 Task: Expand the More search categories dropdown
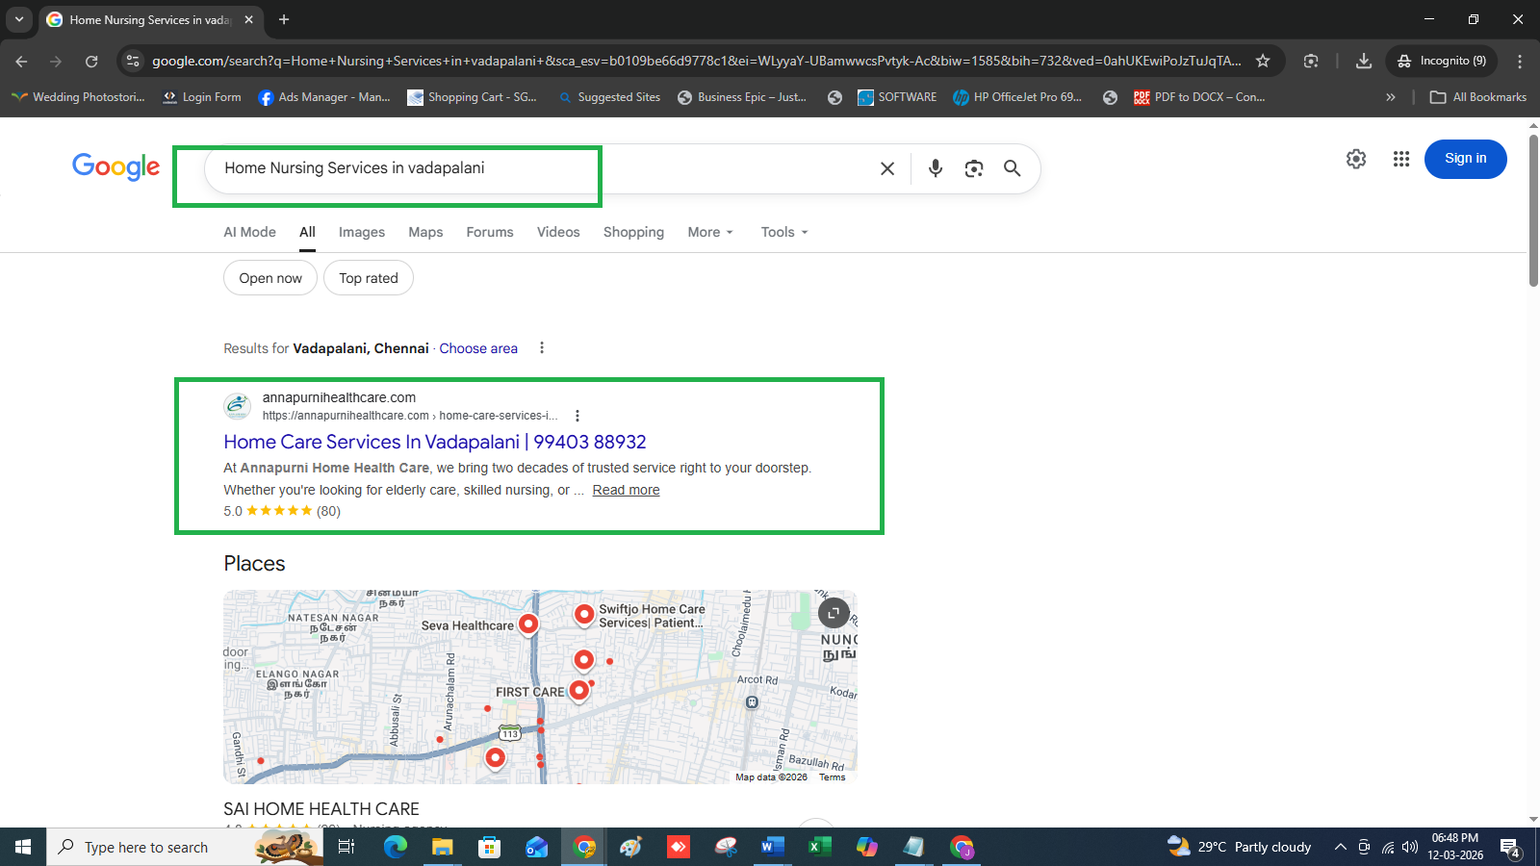(x=710, y=232)
